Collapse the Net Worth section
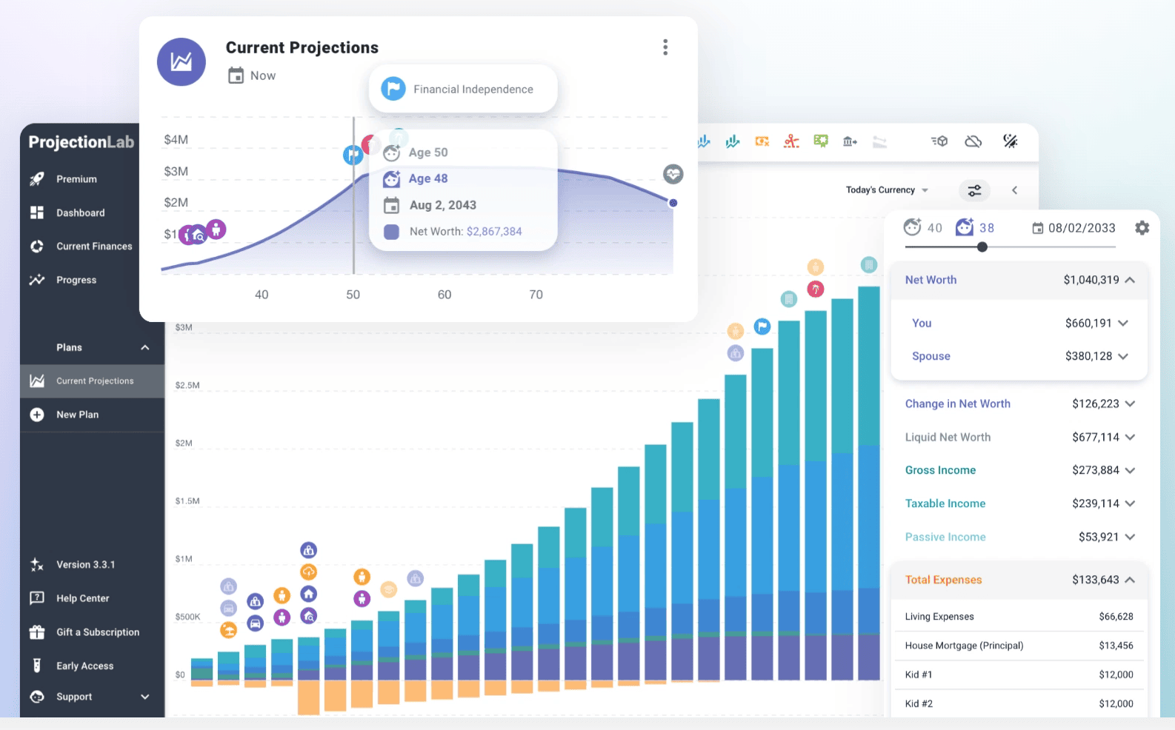 click(x=1130, y=280)
